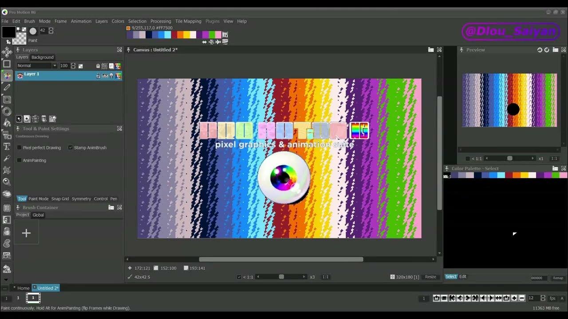Viewport: 568px width, 319px height.
Task: Click the round brush shape preview
Action: [x=33, y=31]
